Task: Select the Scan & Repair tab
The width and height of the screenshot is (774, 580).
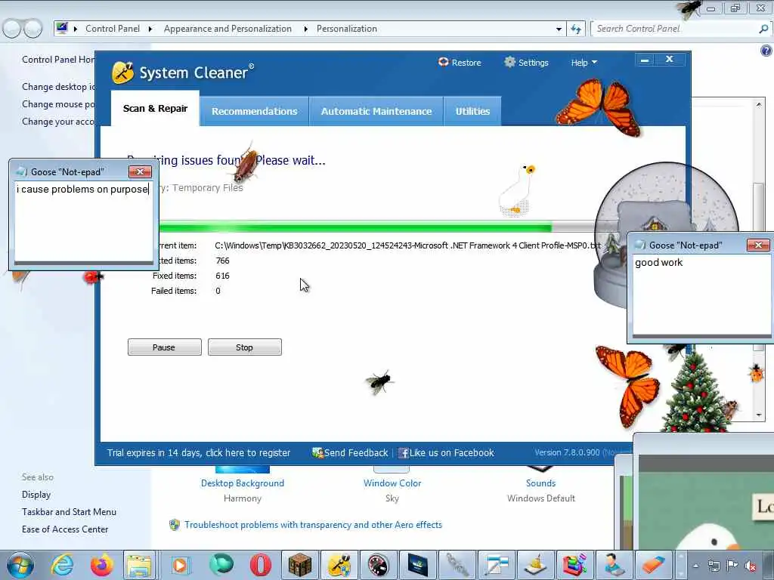Action: point(155,109)
